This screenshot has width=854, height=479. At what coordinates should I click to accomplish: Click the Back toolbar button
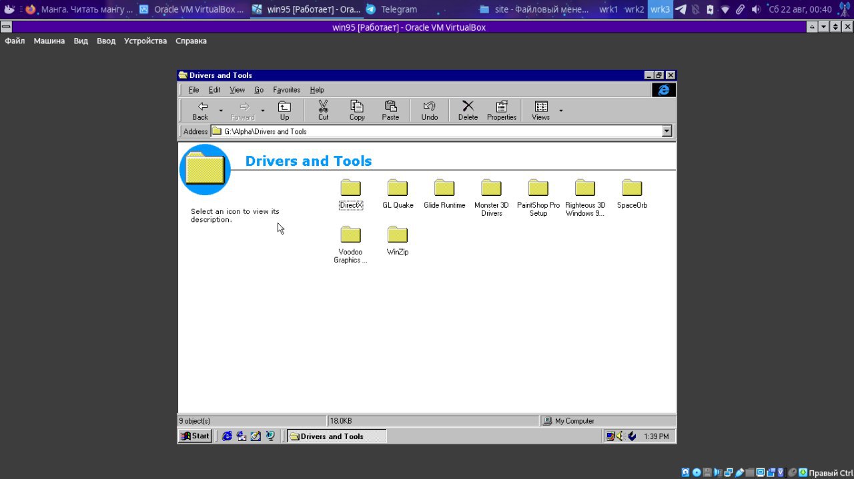pyautogui.click(x=200, y=111)
